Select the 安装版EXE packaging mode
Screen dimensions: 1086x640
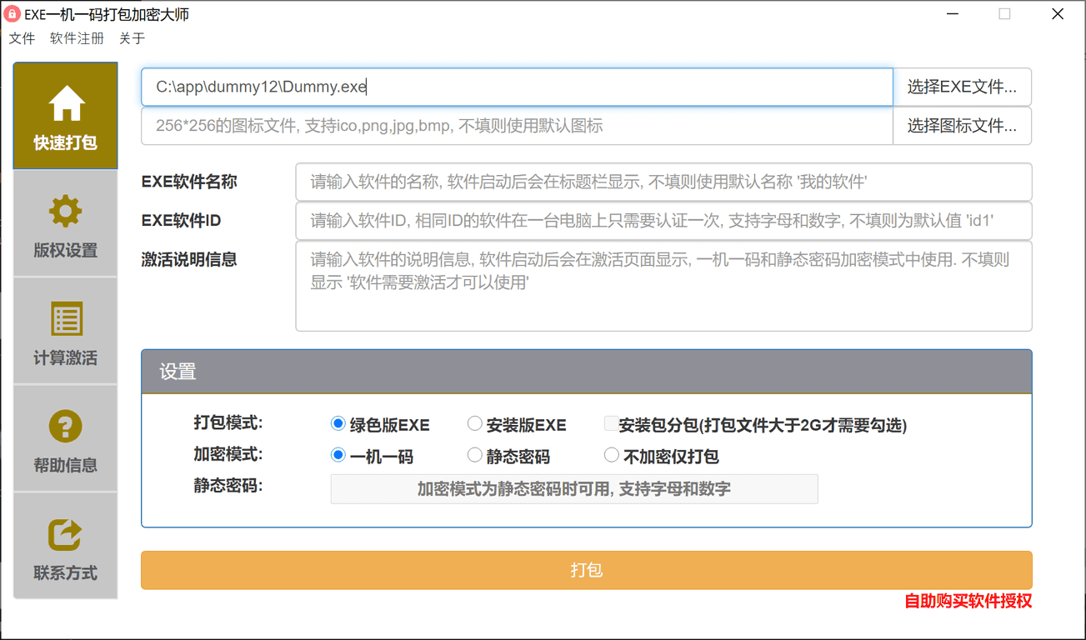pyautogui.click(x=475, y=424)
